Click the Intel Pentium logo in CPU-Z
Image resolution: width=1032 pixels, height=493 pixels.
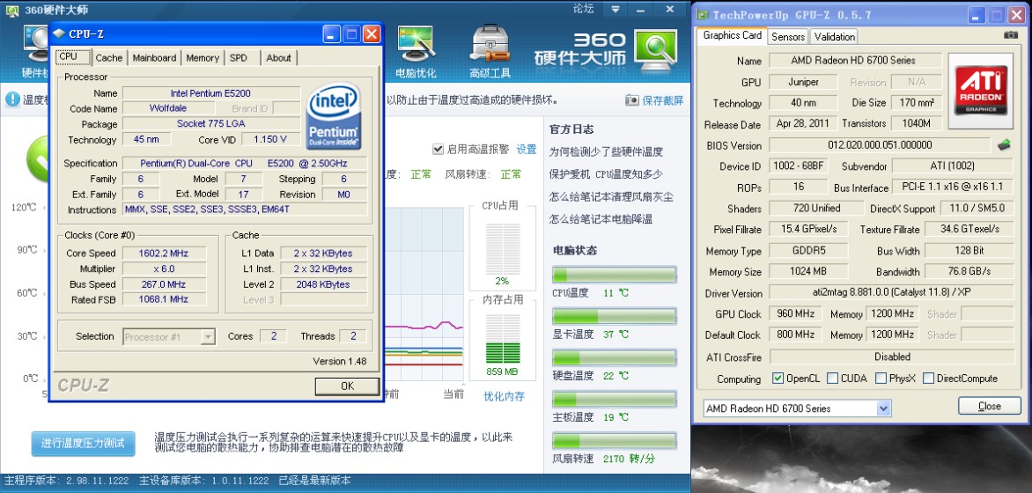pyautogui.click(x=334, y=116)
